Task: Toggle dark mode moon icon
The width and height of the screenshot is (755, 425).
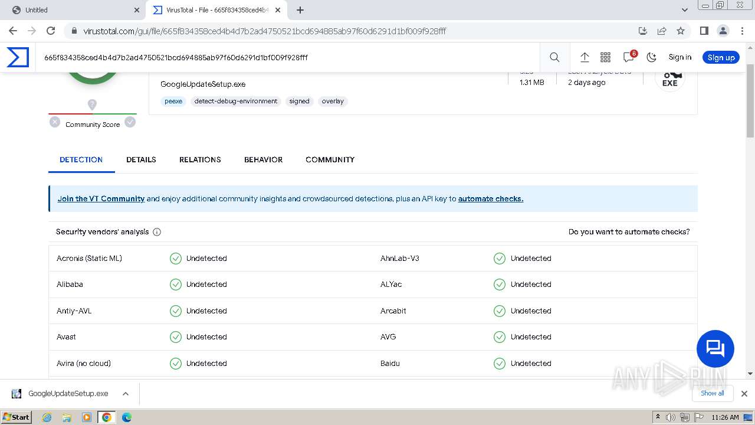Action: tap(651, 57)
